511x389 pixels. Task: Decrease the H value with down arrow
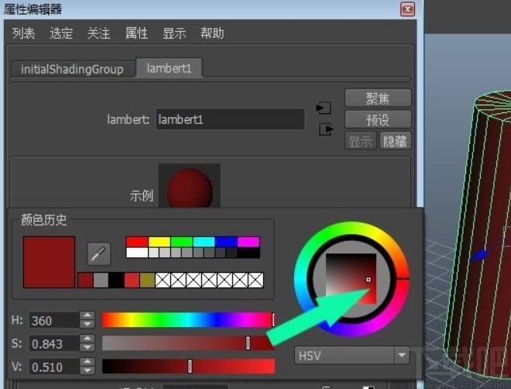(87, 325)
